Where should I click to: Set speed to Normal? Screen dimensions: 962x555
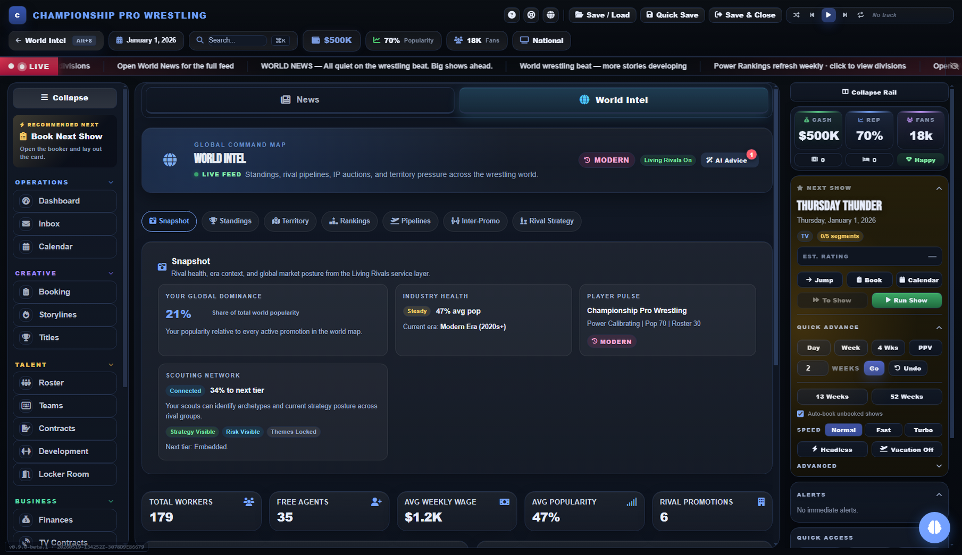843,430
